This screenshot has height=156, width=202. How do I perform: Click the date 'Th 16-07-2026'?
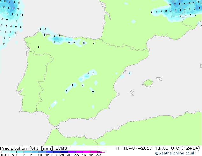(x=134, y=148)
